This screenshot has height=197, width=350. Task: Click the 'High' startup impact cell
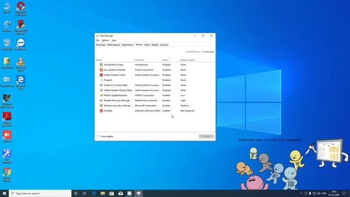pyautogui.click(x=183, y=101)
